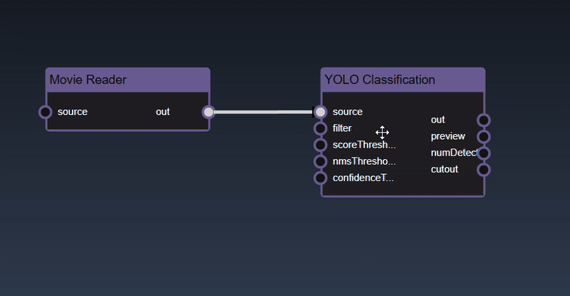Click the preview output port circle
This screenshot has height=296, width=570.
484,136
